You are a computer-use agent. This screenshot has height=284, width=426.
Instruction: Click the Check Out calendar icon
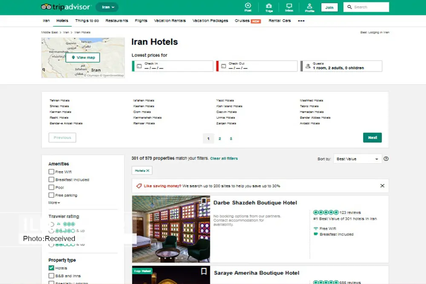[x=224, y=66]
